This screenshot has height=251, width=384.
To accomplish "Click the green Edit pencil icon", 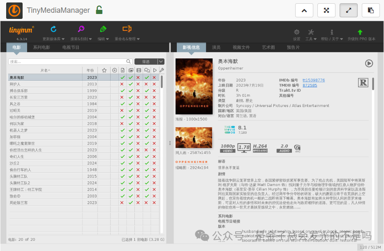I will click(x=103, y=29).
